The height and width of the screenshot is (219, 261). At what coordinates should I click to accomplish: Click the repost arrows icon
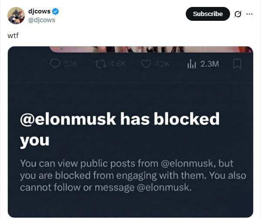[x=100, y=64]
